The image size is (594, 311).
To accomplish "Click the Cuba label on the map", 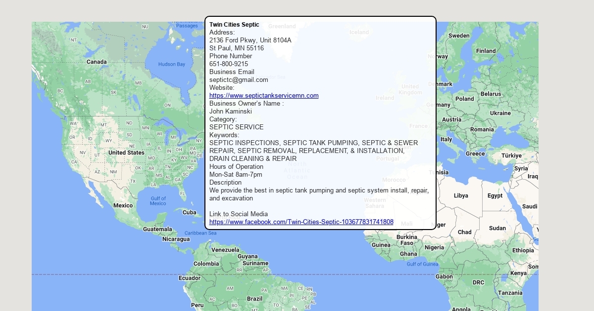I will [x=189, y=212].
